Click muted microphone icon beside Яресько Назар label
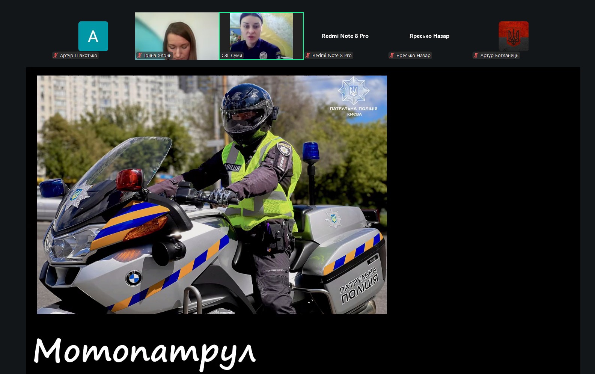595x374 pixels. tap(392, 56)
